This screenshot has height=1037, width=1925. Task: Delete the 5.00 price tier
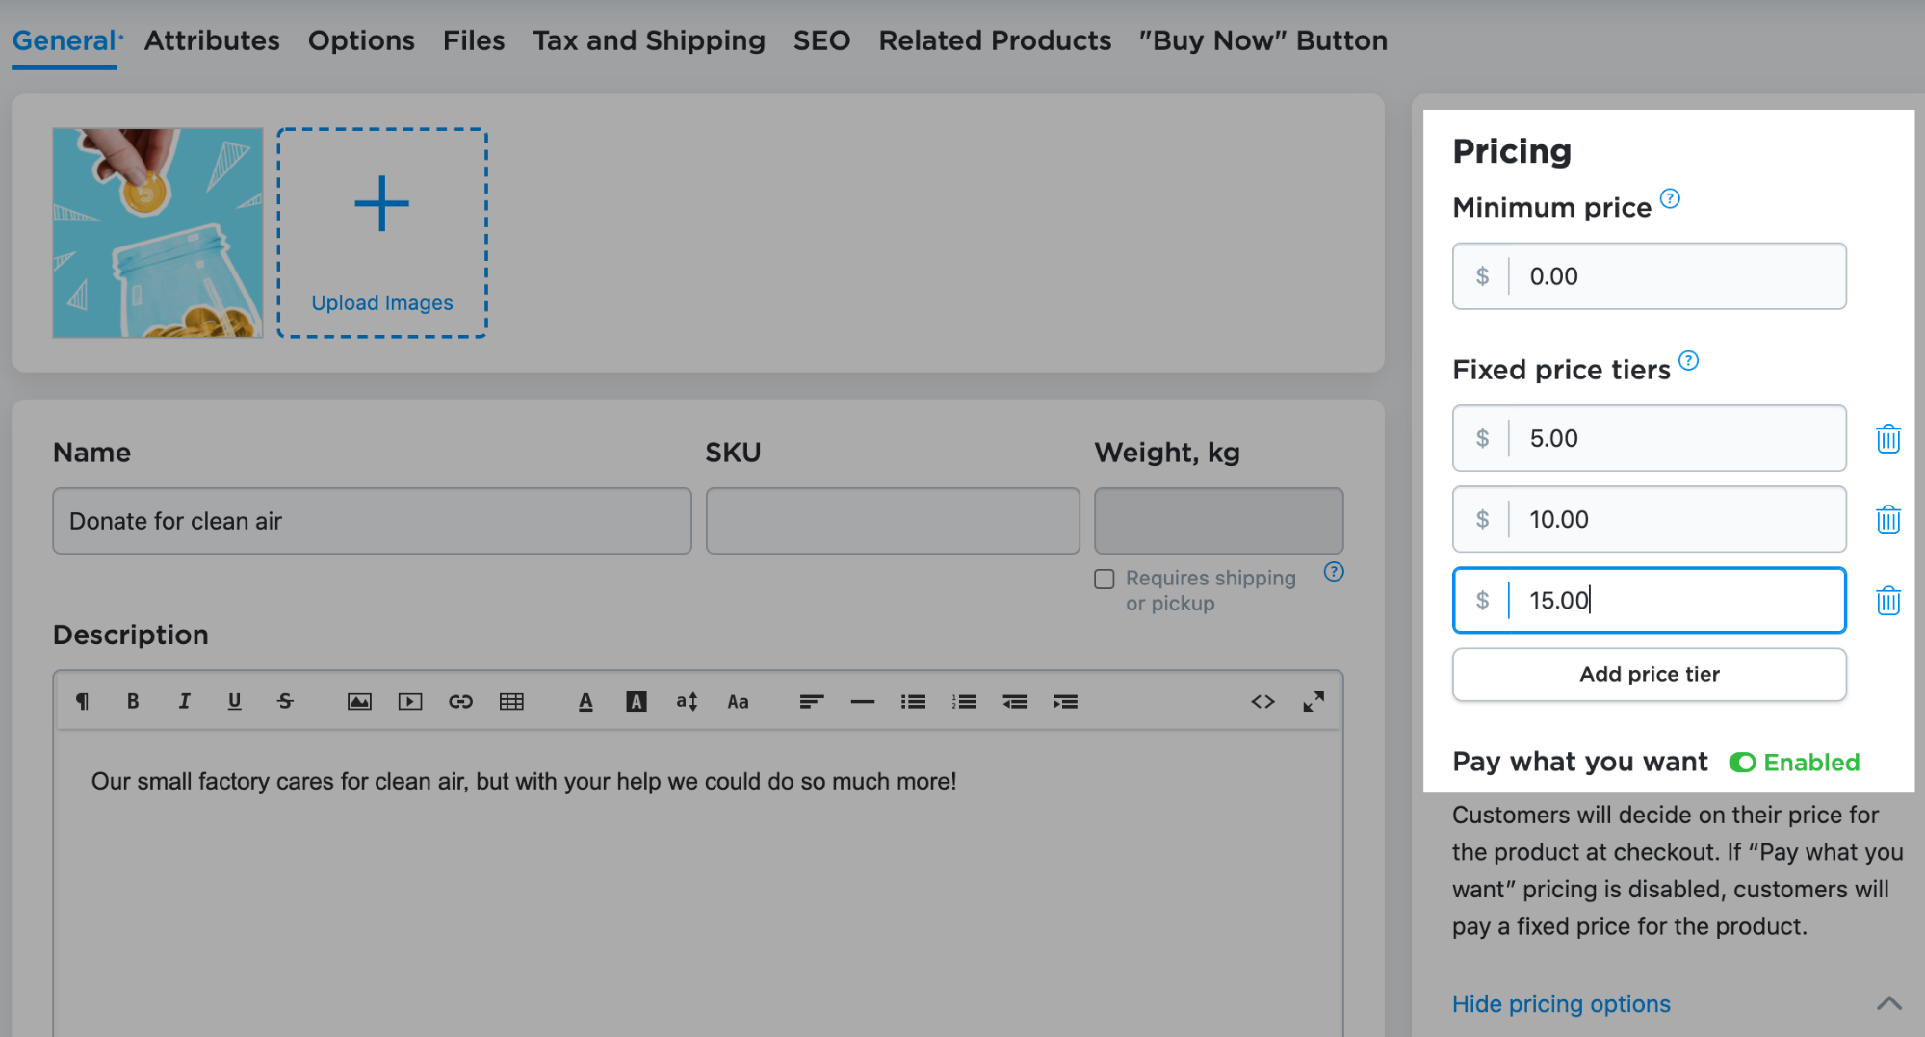pos(1887,439)
